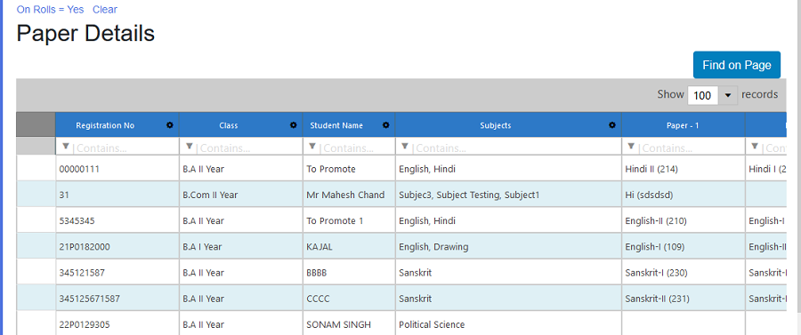The image size is (801, 335).
Task: Click student name To Promote 1
Action: pyautogui.click(x=349, y=220)
